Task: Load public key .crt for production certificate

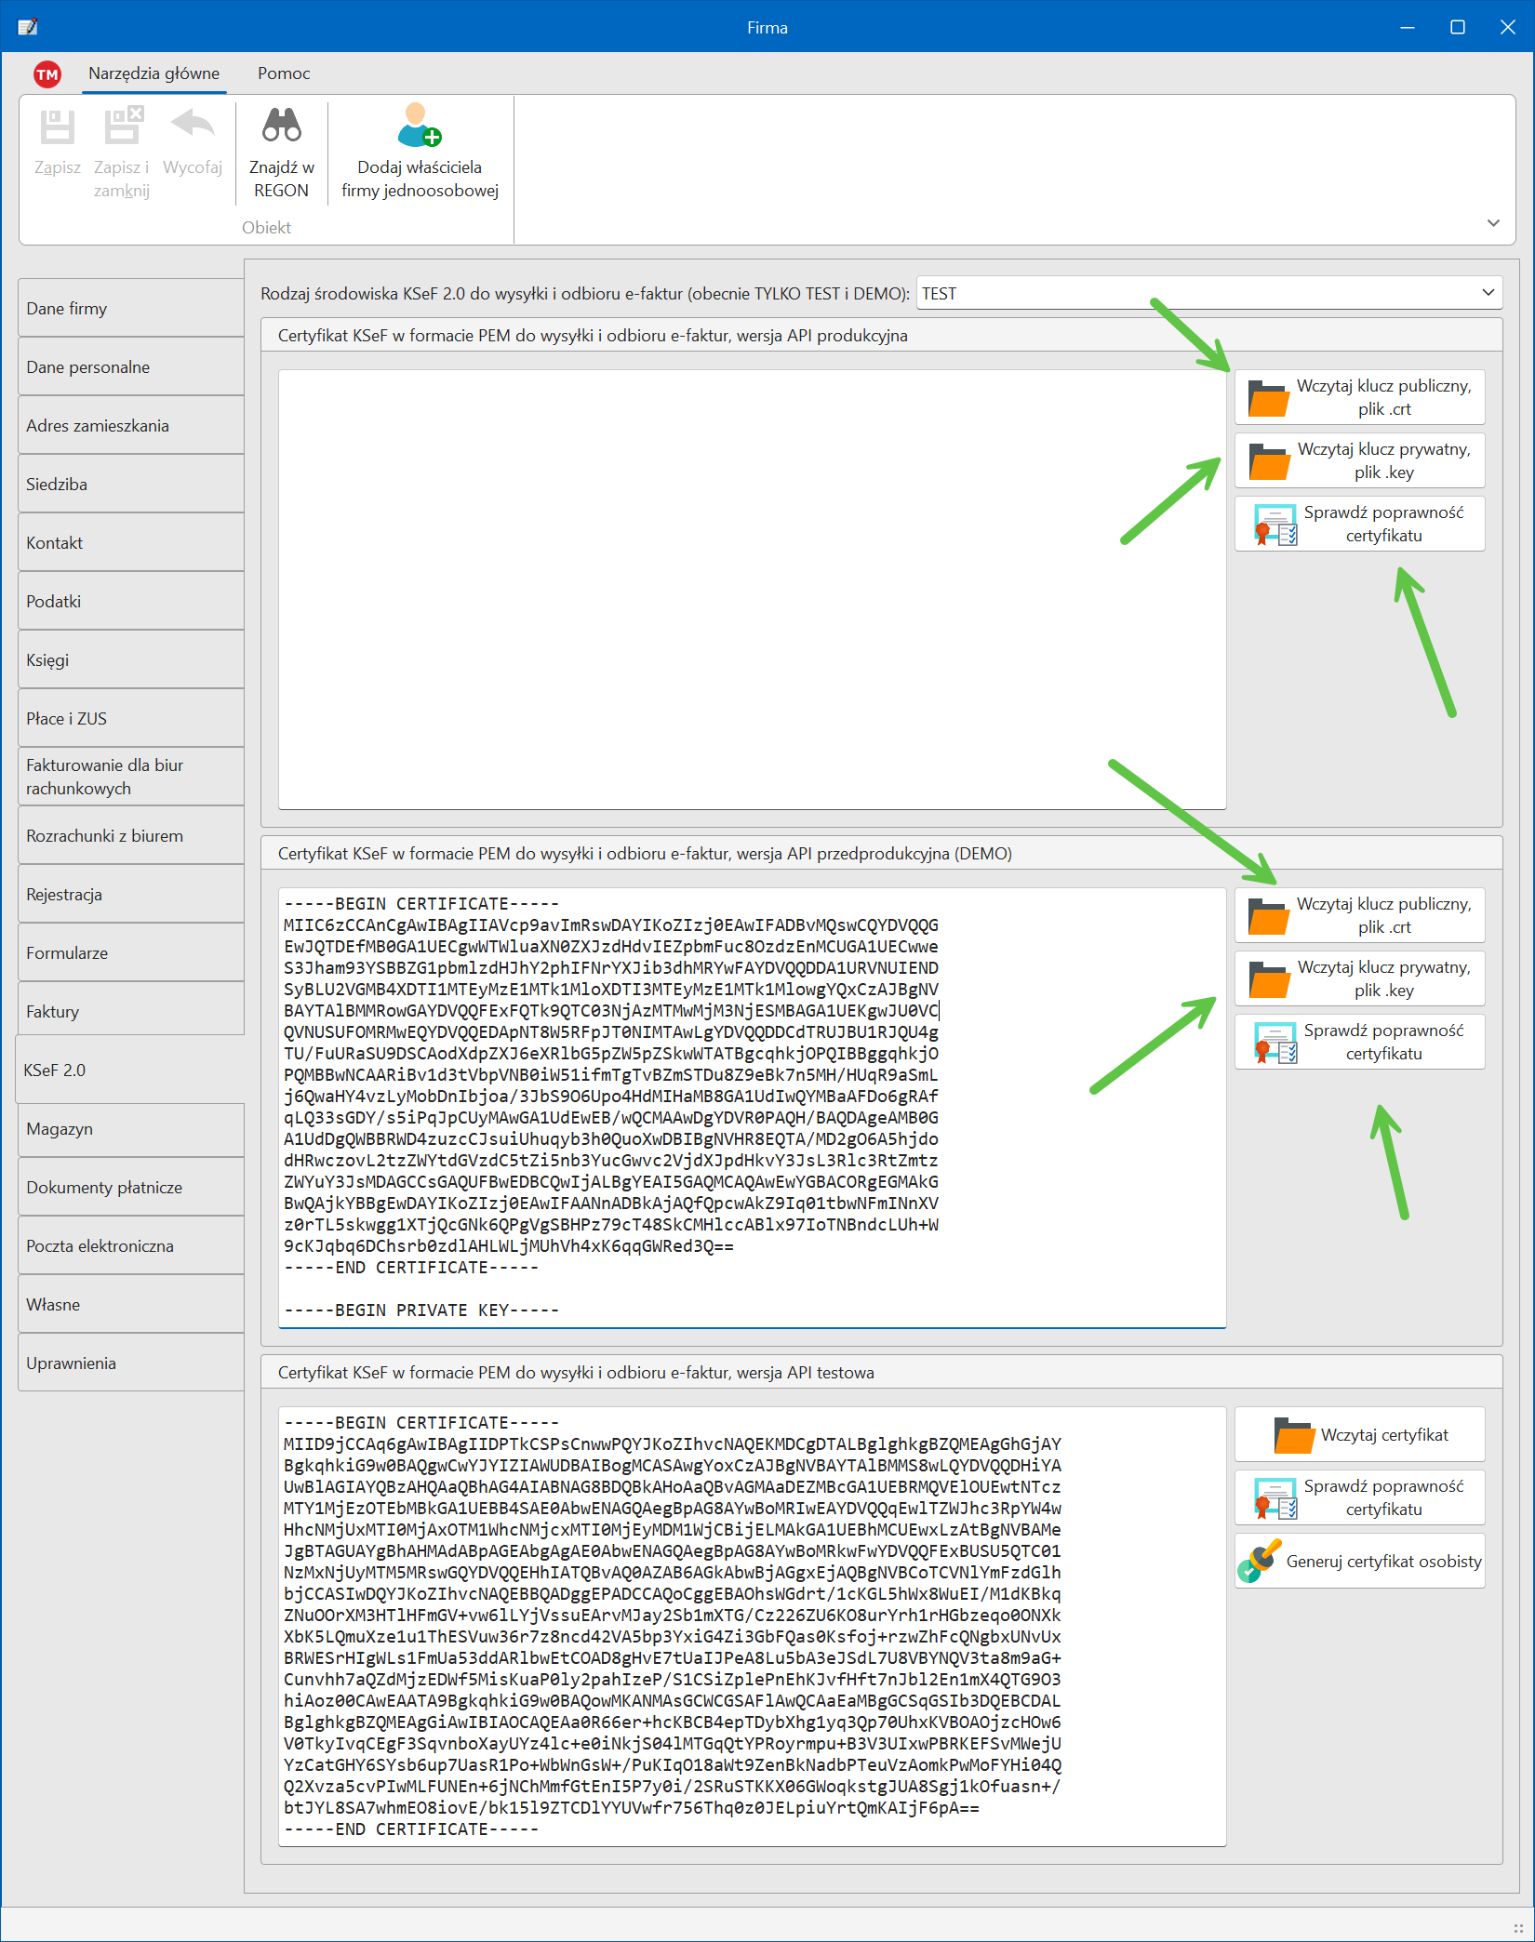Action: coord(1359,397)
